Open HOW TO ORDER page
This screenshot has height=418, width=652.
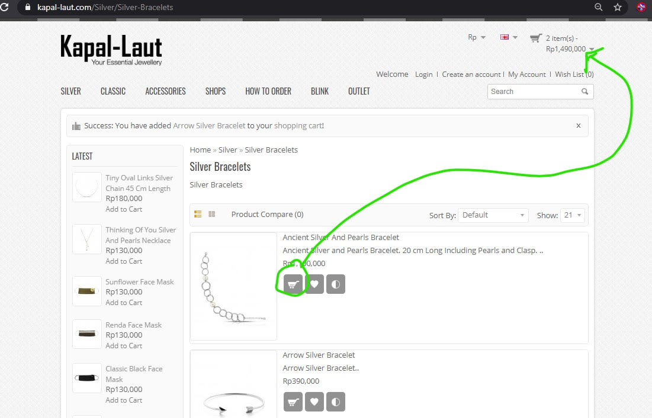point(268,91)
